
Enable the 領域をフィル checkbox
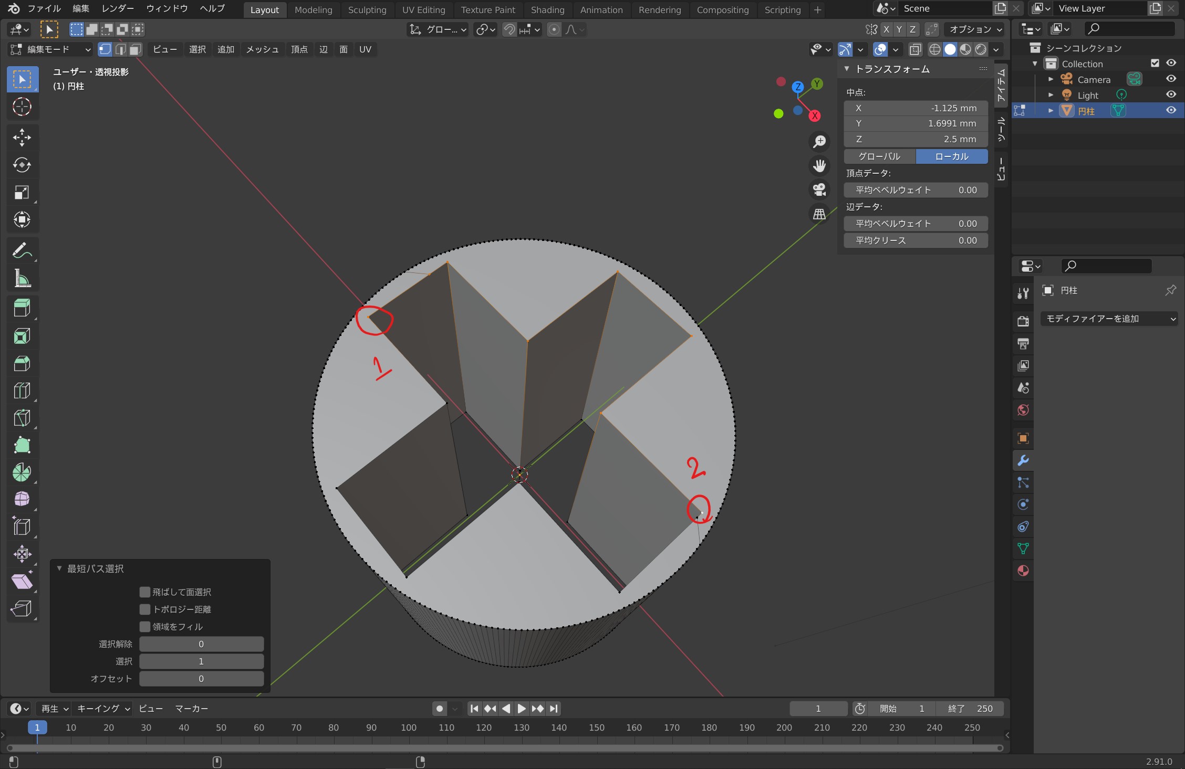pyautogui.click(x=145, y=627)
